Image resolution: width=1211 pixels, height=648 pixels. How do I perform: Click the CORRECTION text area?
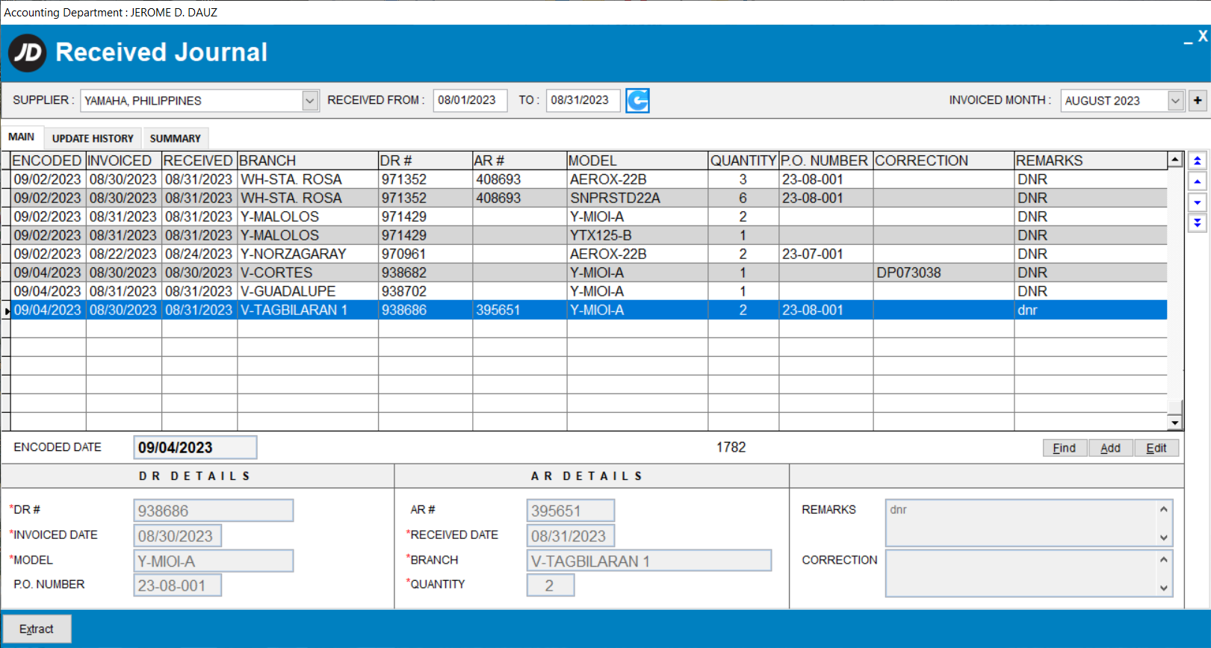coord(1020,573)
